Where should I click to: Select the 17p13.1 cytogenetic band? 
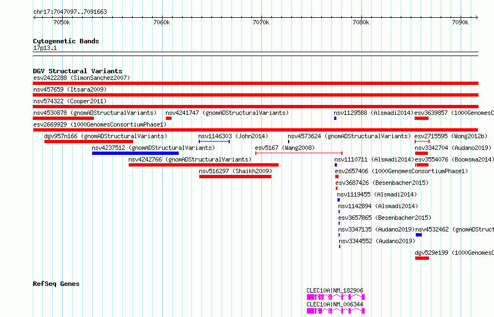[255, 54]
